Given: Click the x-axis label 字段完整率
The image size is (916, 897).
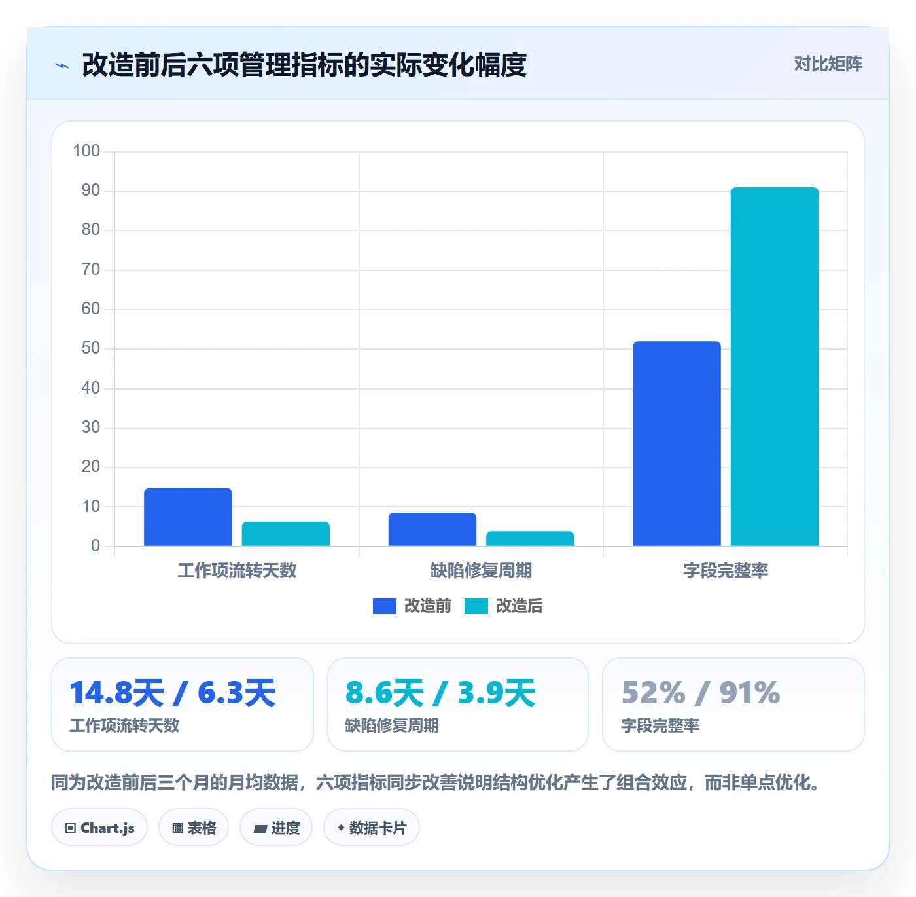Looking at the screenshot, I should (x=726, y=571).
